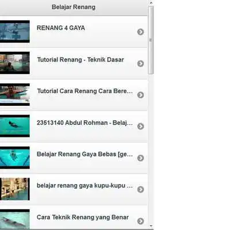Viewport: 235px width, 230px height.
Task: Click arrow icon for 23513140 Abdul Rohman
Action: tap(140, 126)
